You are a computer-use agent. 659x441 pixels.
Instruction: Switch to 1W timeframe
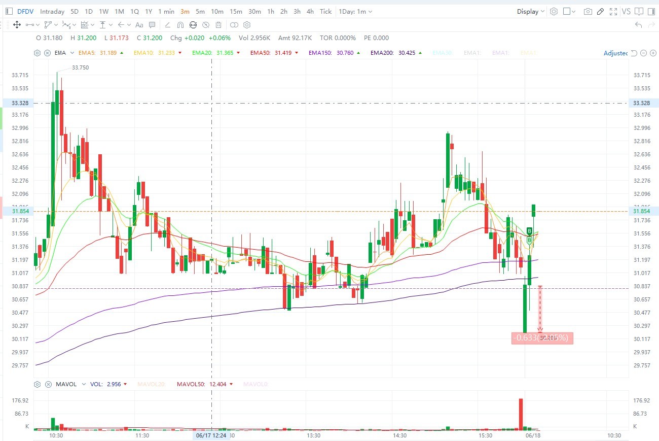coord(103,11)
